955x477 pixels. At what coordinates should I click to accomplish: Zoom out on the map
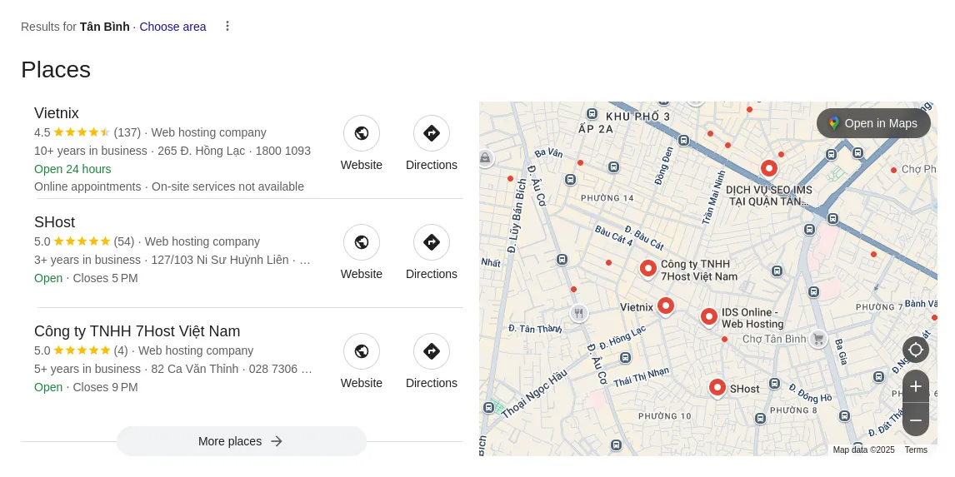click(x=915, y=420)
